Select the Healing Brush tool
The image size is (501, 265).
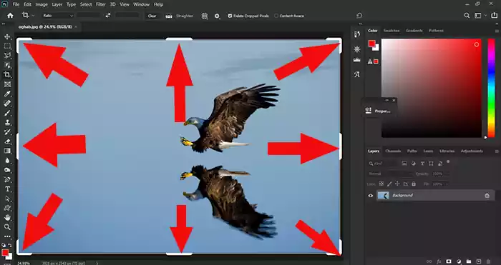(x=7, y=104)
